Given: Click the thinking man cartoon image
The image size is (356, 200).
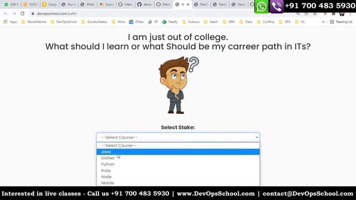Looking at the screenshot, I should (179, 85).
